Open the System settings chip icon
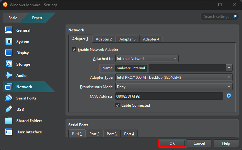Image resolution: width=242 pixels, height=150 pixels. tap(9, 41)
